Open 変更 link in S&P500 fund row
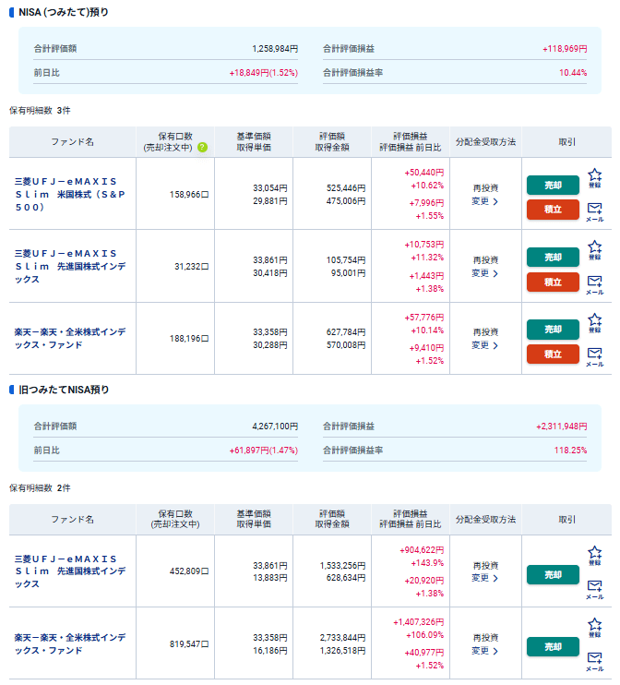This screenshot has width=620, height=685. coord(484,201)
